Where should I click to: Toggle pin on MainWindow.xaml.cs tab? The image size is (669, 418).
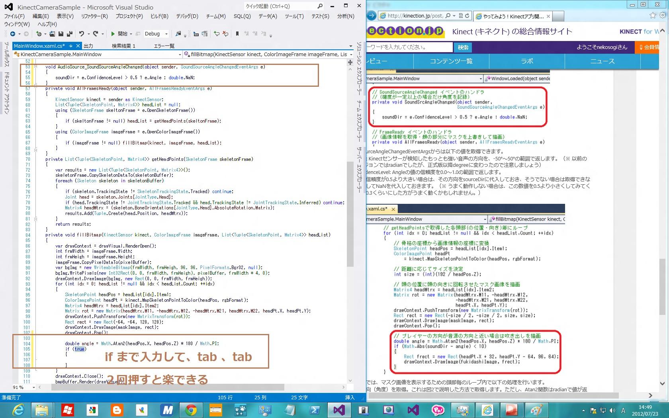(71, 46)
